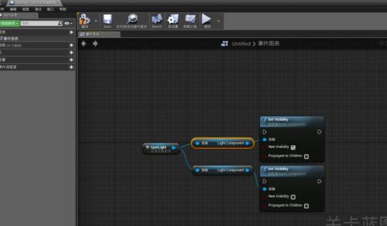Check New Visibility on lower Set Visibility node
This screenshot has height=226, width=387.
(x=293, y=197)
